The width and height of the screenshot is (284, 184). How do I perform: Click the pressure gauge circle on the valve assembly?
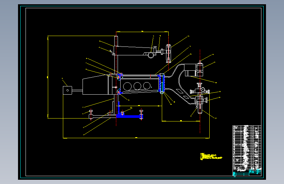203,89
